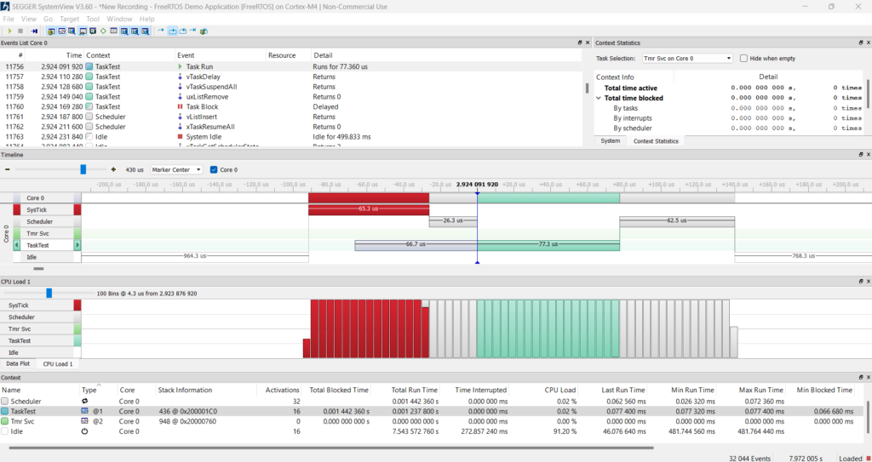Toggle the waveform graph view icon in toolbar

tap(61, 31)
